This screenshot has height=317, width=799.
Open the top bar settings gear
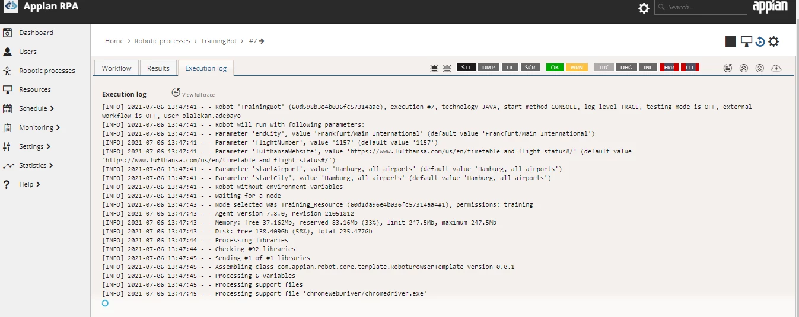644,8
